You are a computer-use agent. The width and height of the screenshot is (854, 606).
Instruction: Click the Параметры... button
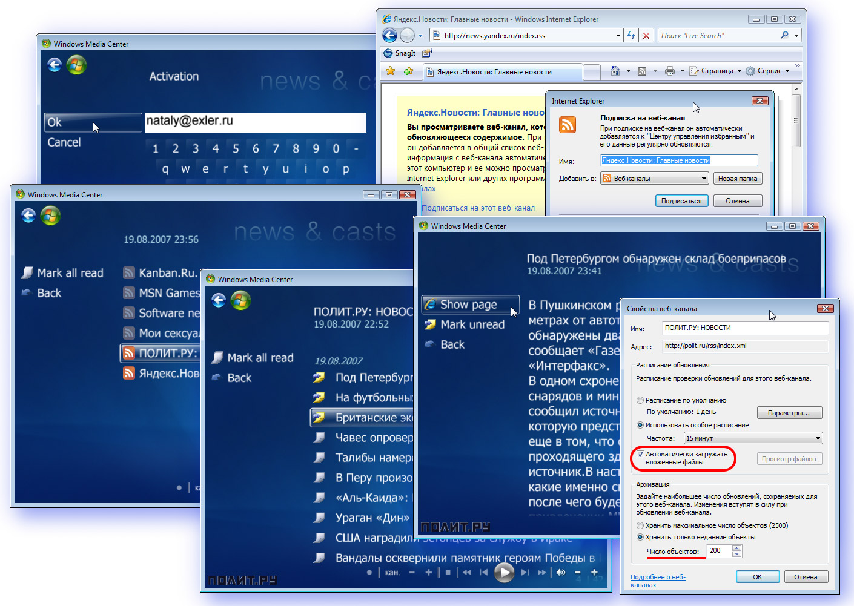(789, 413)
